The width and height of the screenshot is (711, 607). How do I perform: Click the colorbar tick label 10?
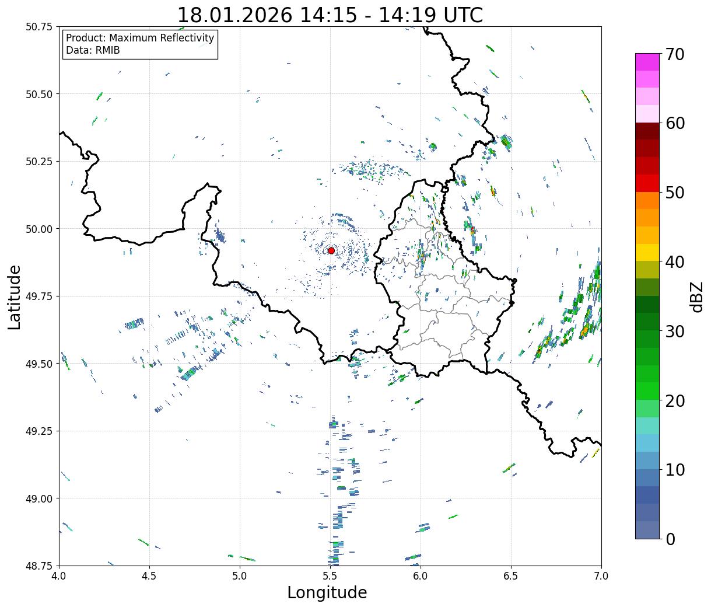pyautogui.click(x=675, y=469)
